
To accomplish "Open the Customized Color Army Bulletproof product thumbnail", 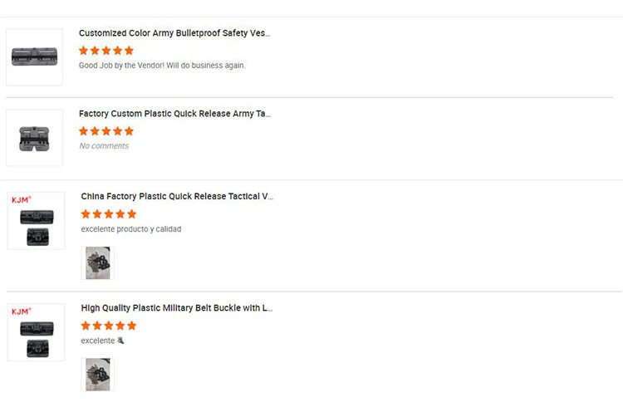I will click(34, 56).
